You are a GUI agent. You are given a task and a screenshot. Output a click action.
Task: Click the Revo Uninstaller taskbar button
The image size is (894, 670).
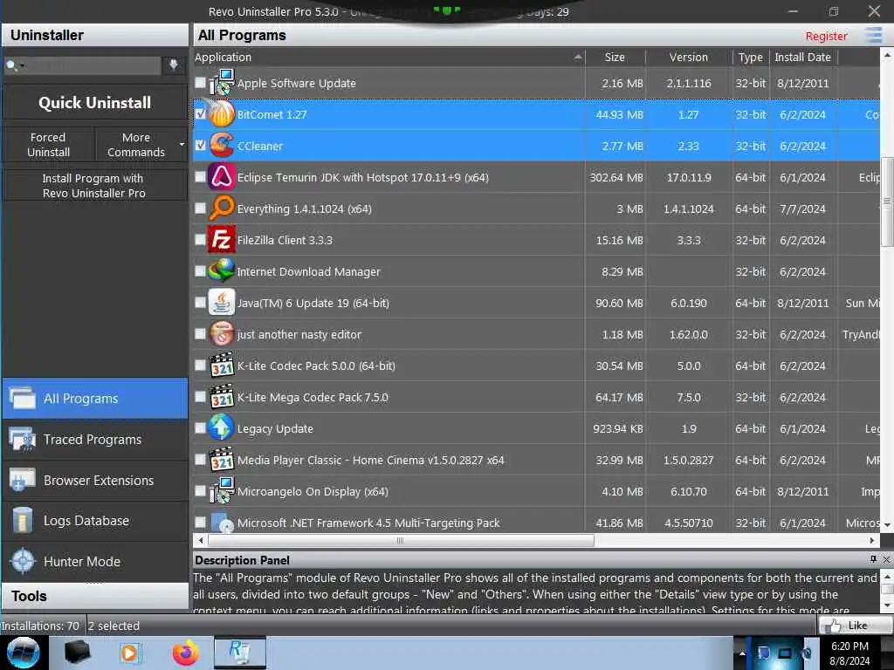239,653
